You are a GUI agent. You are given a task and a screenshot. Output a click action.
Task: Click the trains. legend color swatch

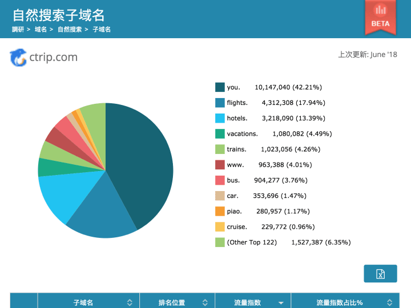[x=220, y=149]
